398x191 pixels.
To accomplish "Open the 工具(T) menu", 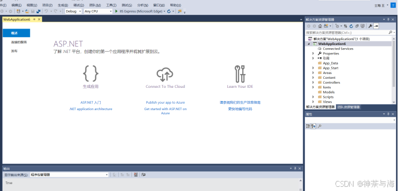I will click(111, 5).
